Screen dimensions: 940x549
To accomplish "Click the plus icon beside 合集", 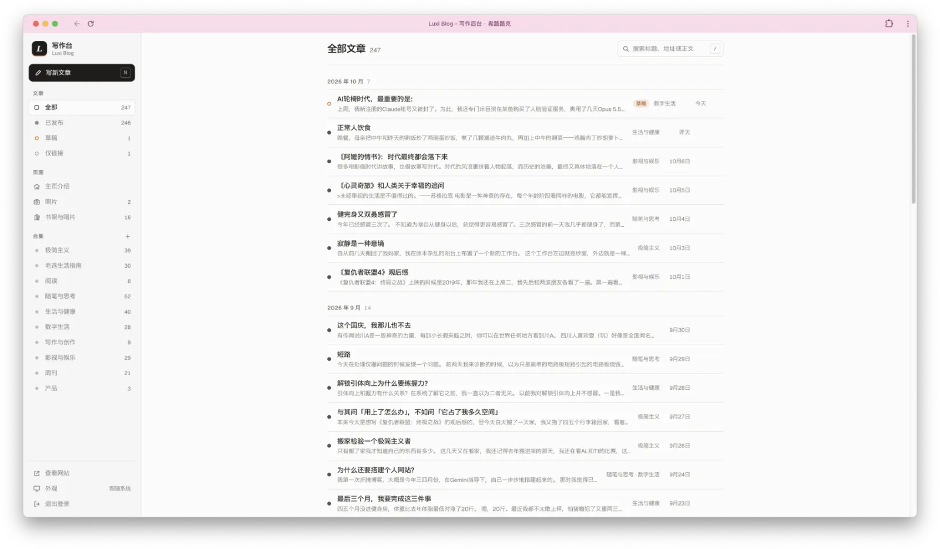I will coord(127,237).
